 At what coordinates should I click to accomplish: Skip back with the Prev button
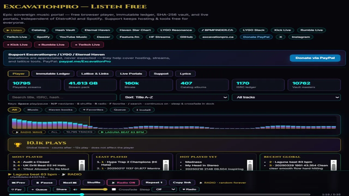19,183
